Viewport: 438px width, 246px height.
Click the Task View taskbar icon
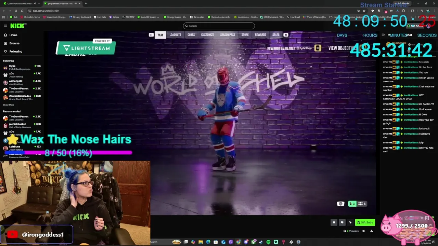[185, 242]
